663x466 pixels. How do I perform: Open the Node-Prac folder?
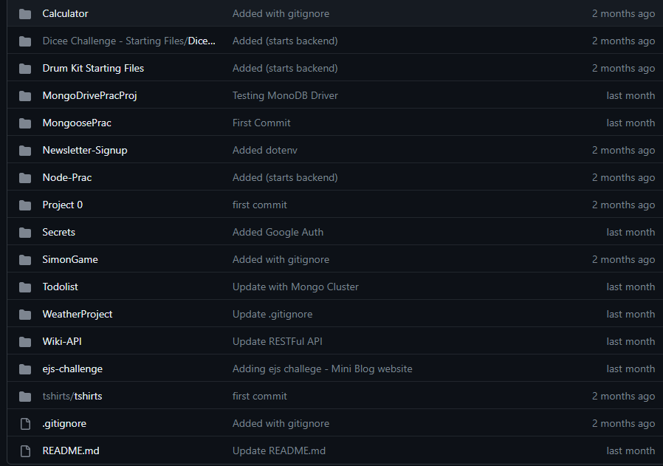[x=66, y=177]
